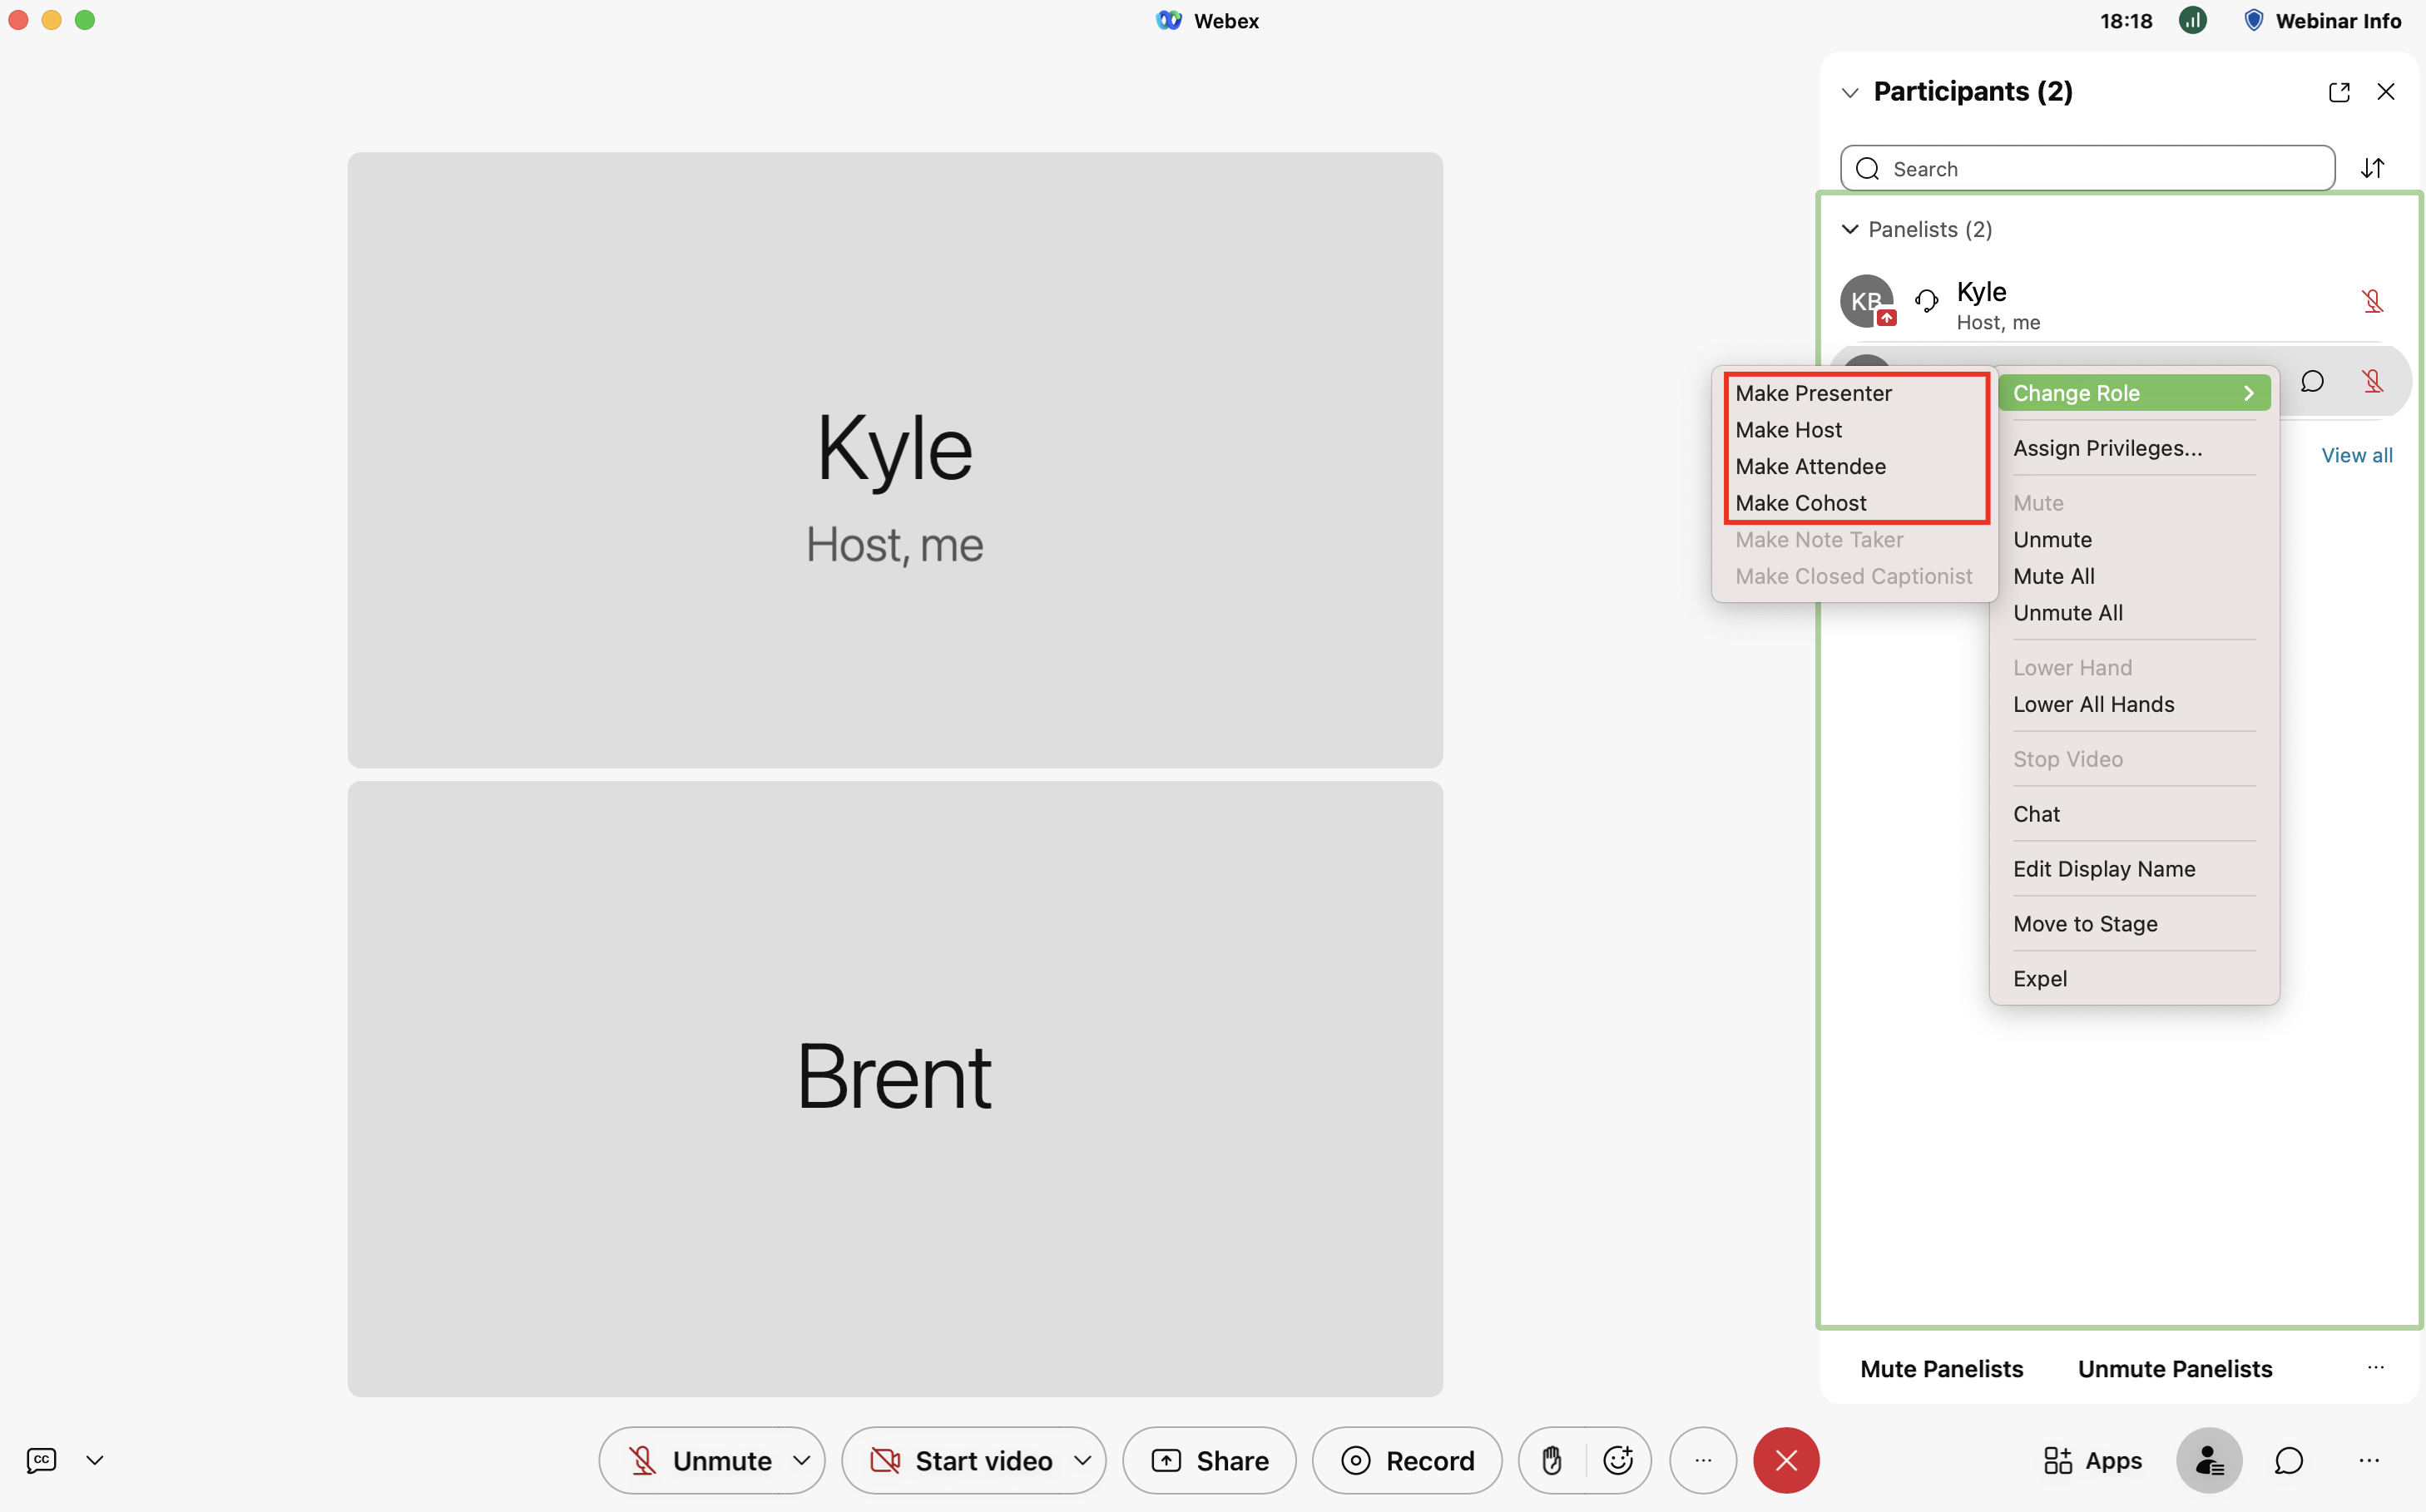This screenshot has height=1512, width=2426.
Task: Open the Apps button
Action: click(x=2093, y=1460)
